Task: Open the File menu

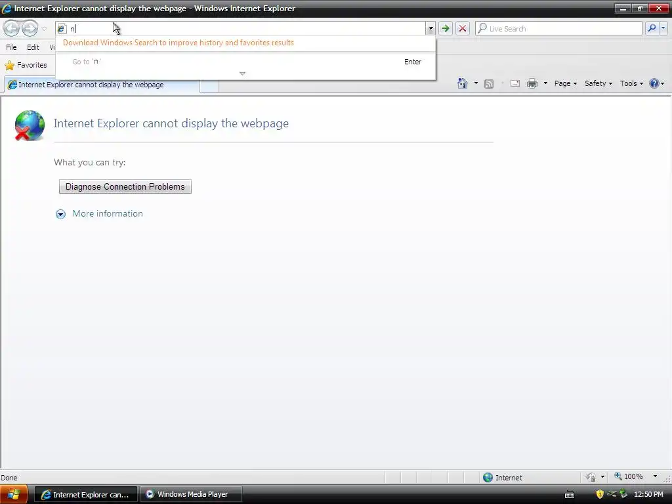Action: coord(11,47)
